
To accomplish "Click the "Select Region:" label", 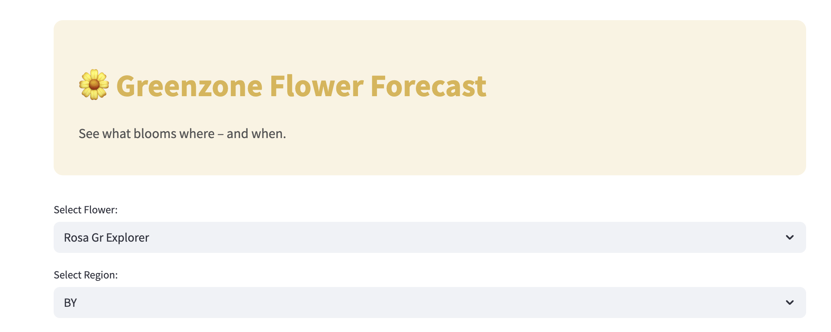I will 86,275.
